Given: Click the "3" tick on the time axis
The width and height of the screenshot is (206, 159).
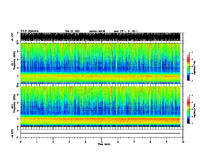Looking at the screenshot, I should click(x=69, y=142).
